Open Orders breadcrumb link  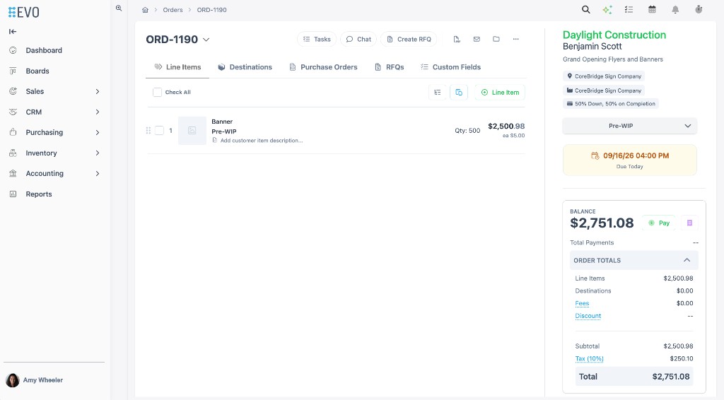point(173,10)
